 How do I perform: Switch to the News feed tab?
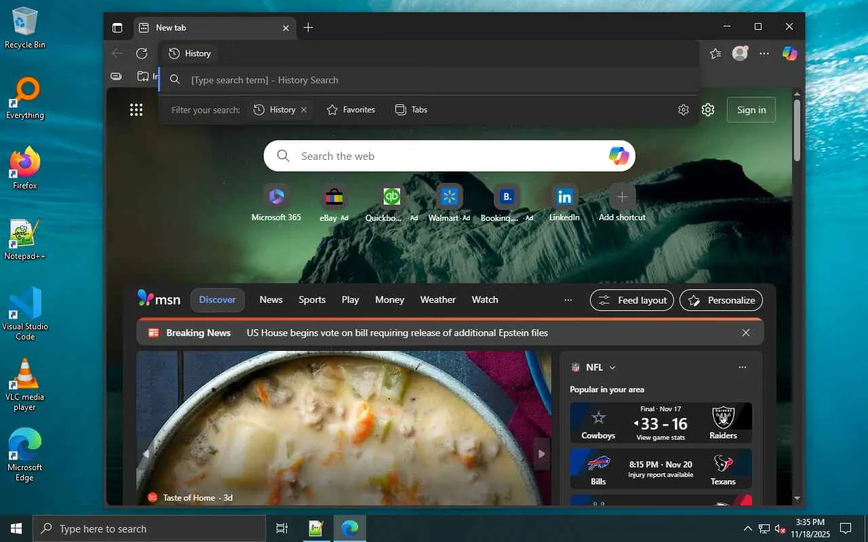pyautogui.click(x=271, y=299)
